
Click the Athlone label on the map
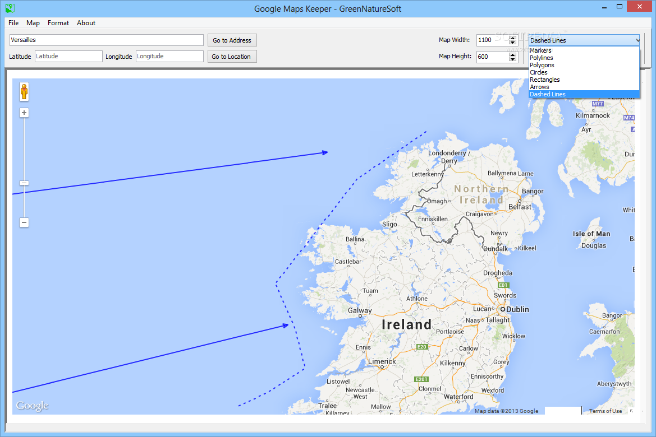tap(417, 299)
